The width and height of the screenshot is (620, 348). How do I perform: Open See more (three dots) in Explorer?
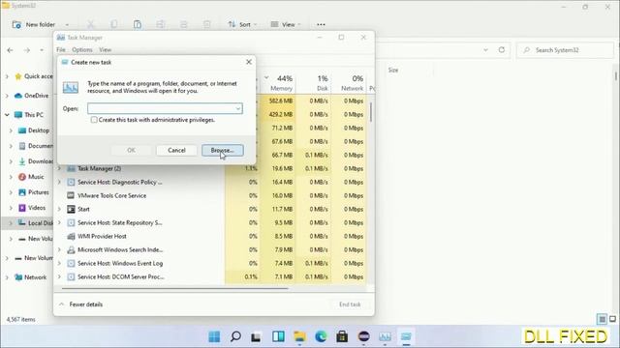tap(321, 24)
